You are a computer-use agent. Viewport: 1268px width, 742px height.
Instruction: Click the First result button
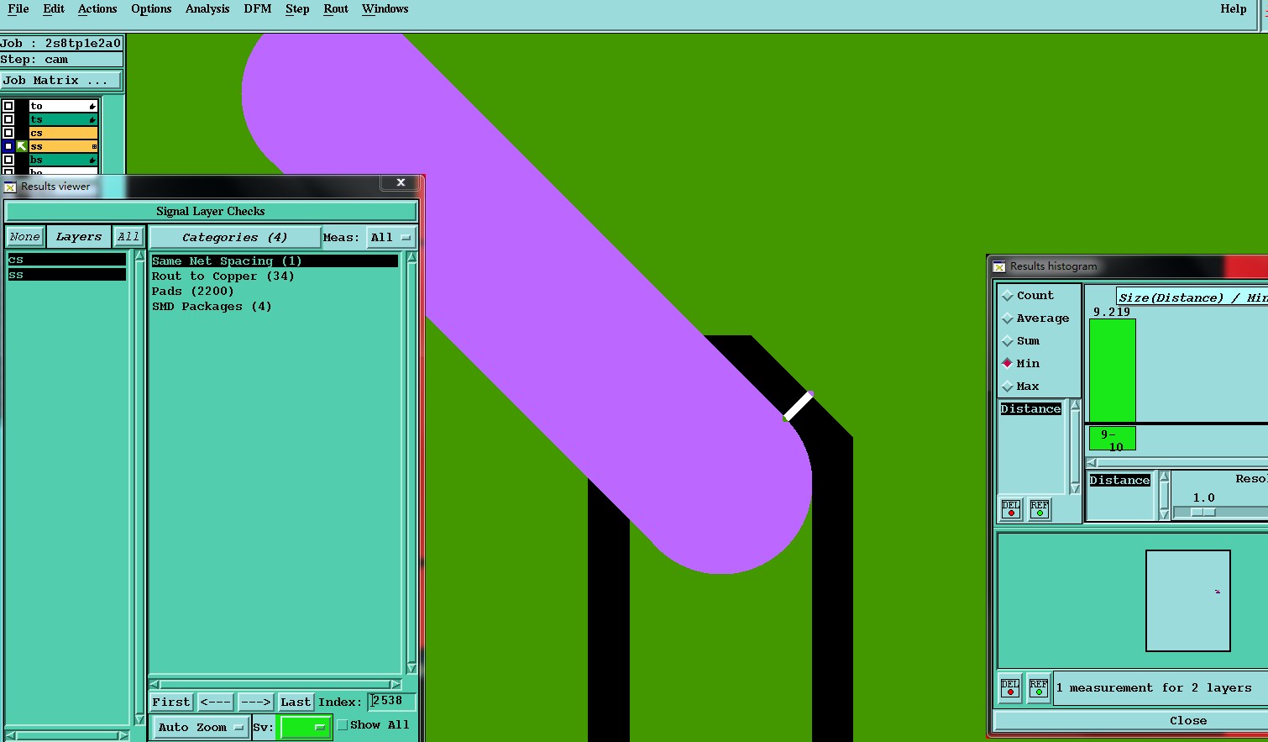click(171, 702)
